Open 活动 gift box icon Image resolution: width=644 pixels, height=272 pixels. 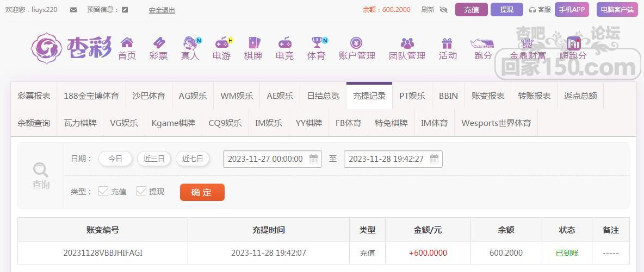[447, 43]
